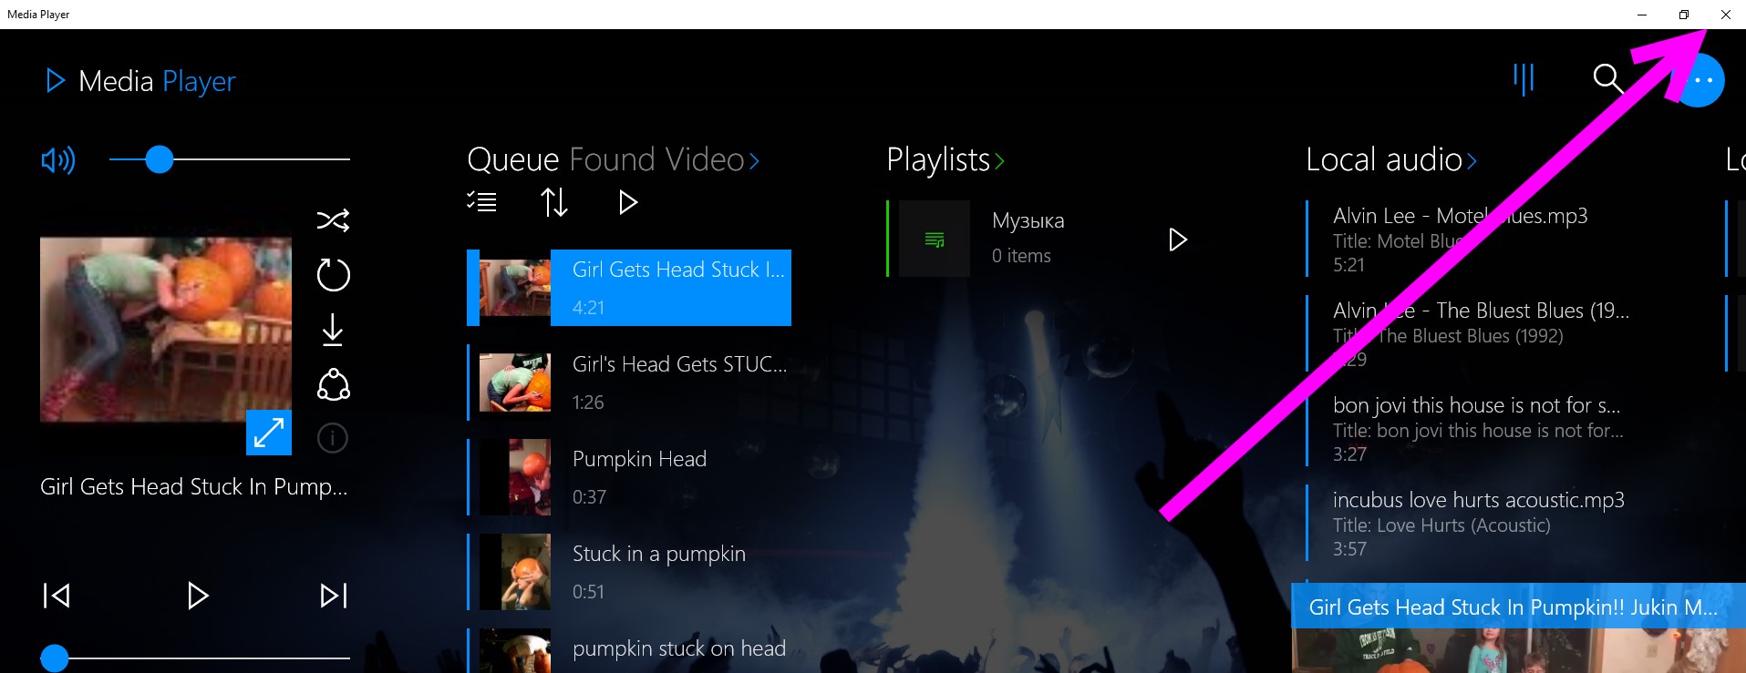This screenshot has width=1746, height=673.
Task: Click the select items checklist icon
Action: click(x=481, y=201)
